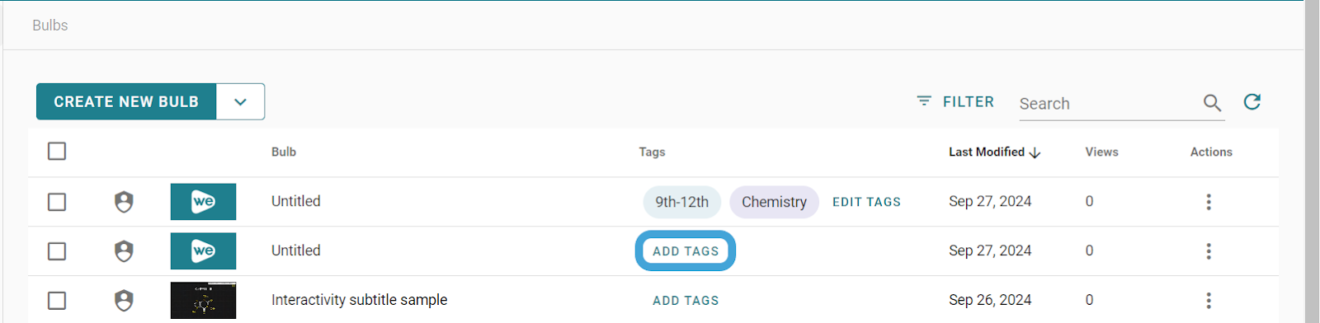Viewport: 1320px width, 323px height.
Task: Click the highlighted ADD TAGS button
Action: coord(686,251)
